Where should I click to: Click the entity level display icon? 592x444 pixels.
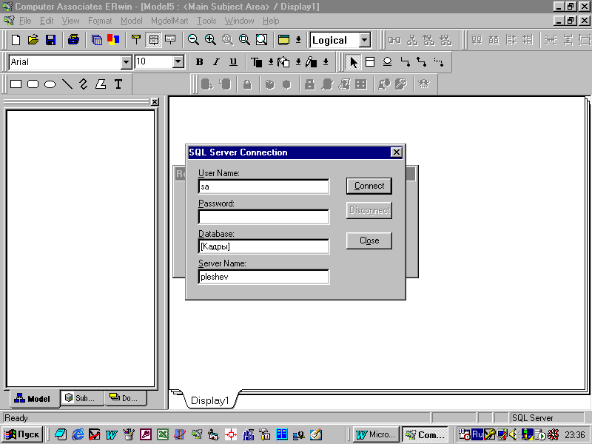136,40
